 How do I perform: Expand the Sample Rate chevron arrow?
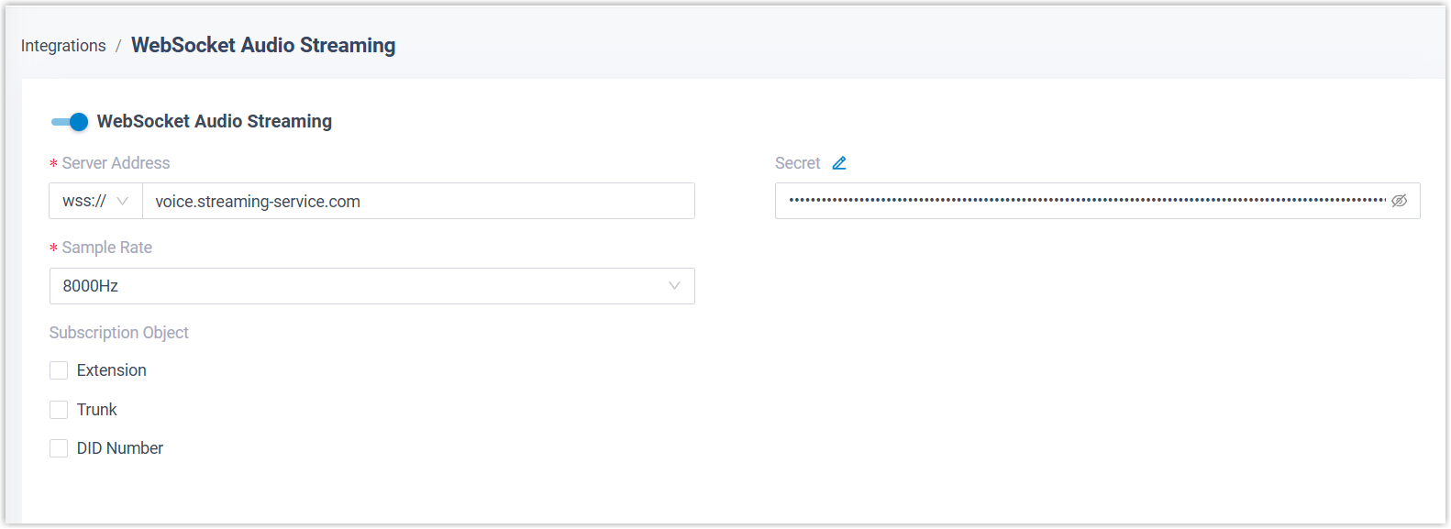coord(674,286)
